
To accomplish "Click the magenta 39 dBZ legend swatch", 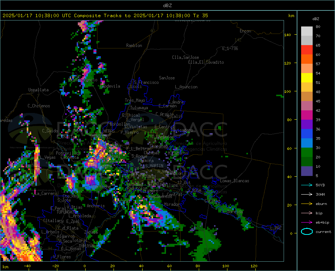I will (307, 115).
